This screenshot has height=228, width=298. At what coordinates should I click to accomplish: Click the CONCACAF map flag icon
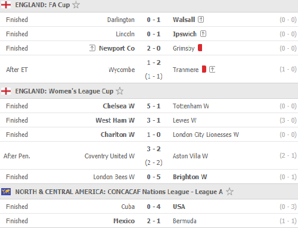(x=6, y=192)
